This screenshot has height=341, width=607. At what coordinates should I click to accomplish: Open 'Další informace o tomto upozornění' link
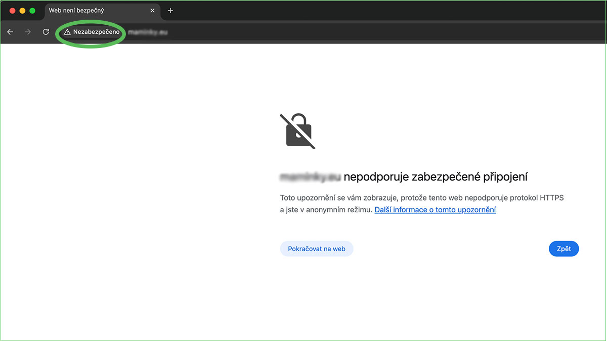pyautogui.click(x=435, y=210)
